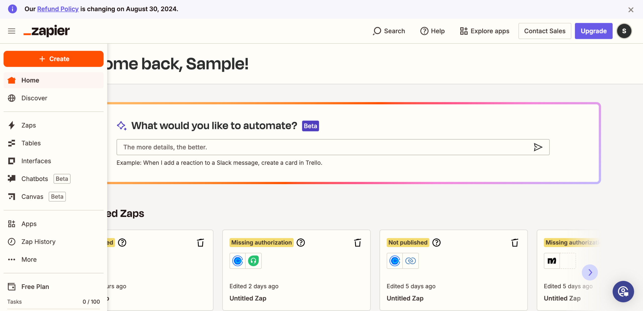Expand the More sidebar item
643x311 pixels.
pos(29,260)
